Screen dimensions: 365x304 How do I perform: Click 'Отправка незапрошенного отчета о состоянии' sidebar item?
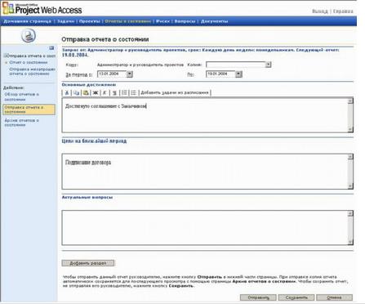pos(32,71)
